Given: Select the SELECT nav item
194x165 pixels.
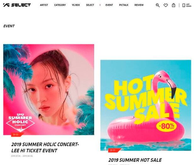Looking at the screenshot, I should click(90, 5).
